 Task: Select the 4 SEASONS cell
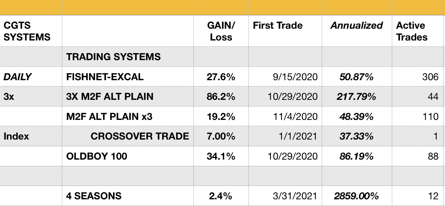tap(94, 196)
